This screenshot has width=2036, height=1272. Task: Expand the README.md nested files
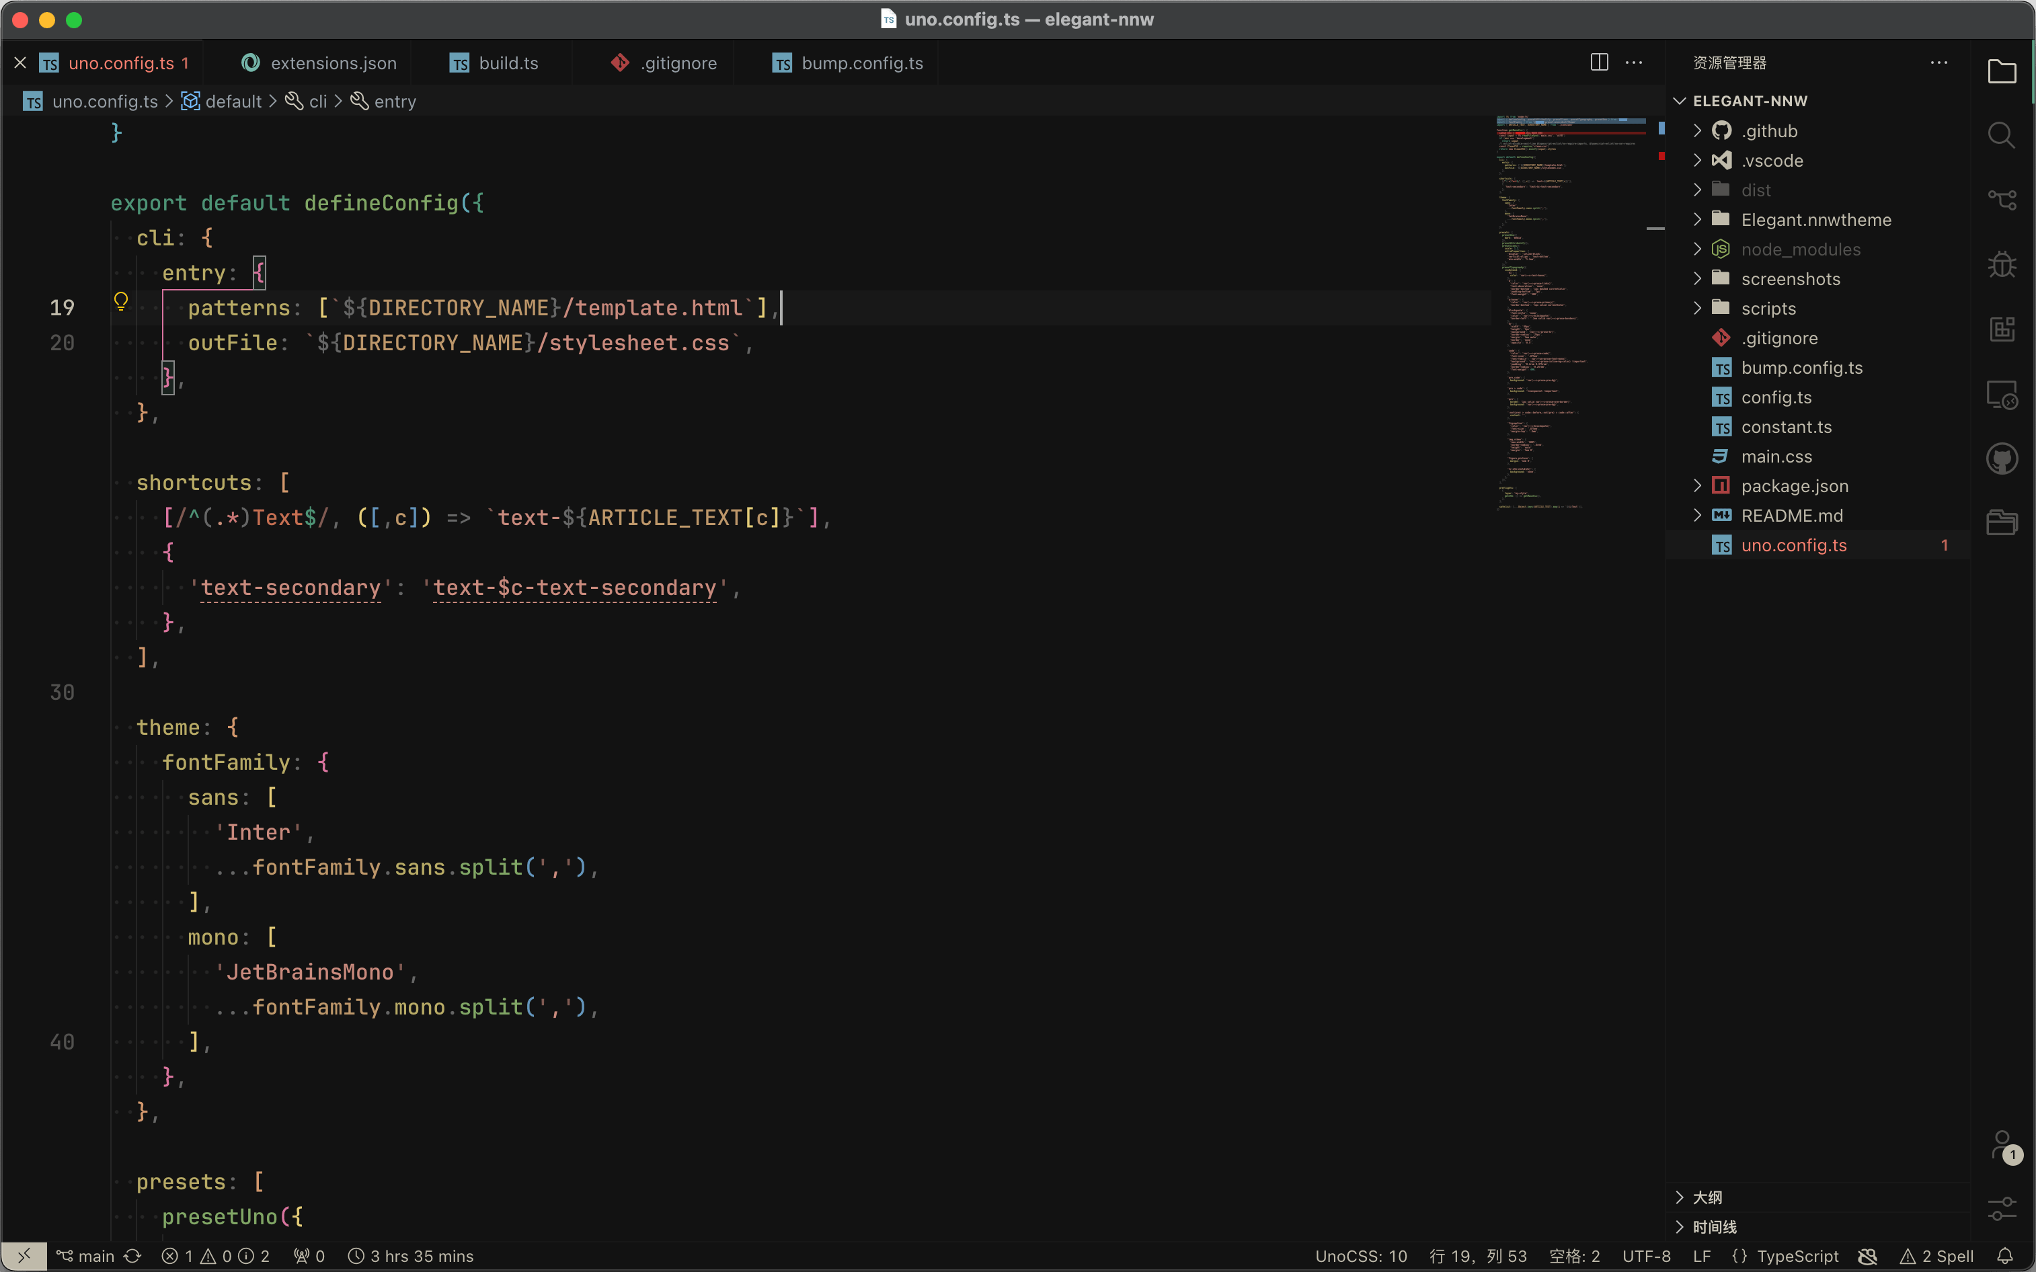pos(1698,515)
